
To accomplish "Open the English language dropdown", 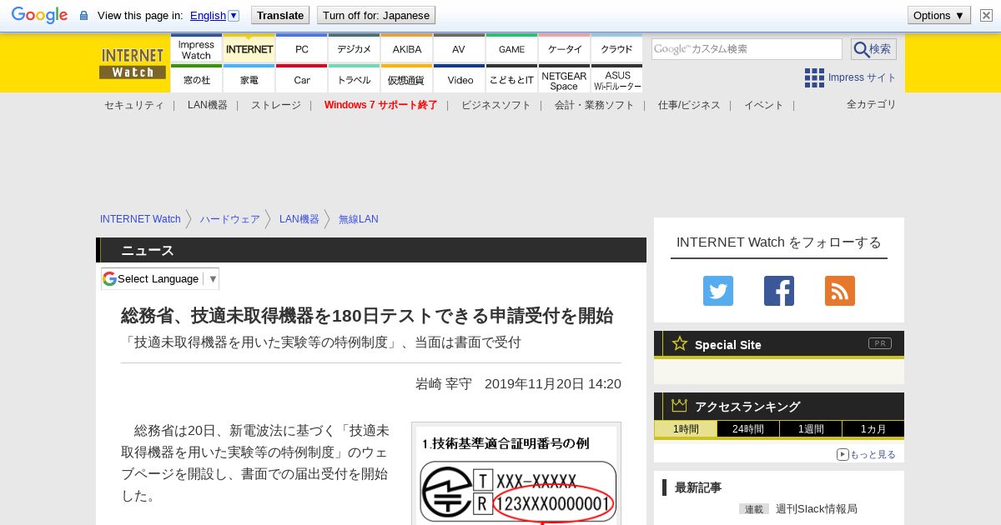I will pyautogui.click(x=214, y=15).
